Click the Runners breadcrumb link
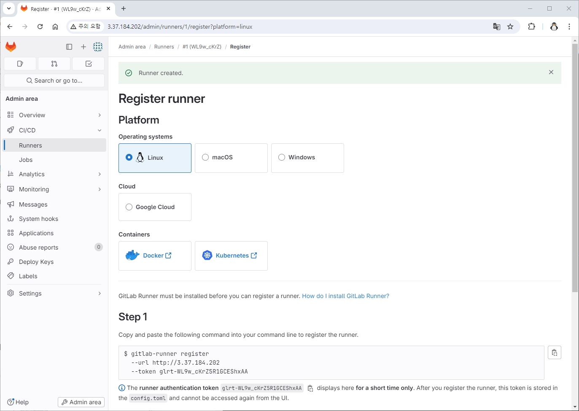This screenshot has height=411, width=579. [164, 47]
